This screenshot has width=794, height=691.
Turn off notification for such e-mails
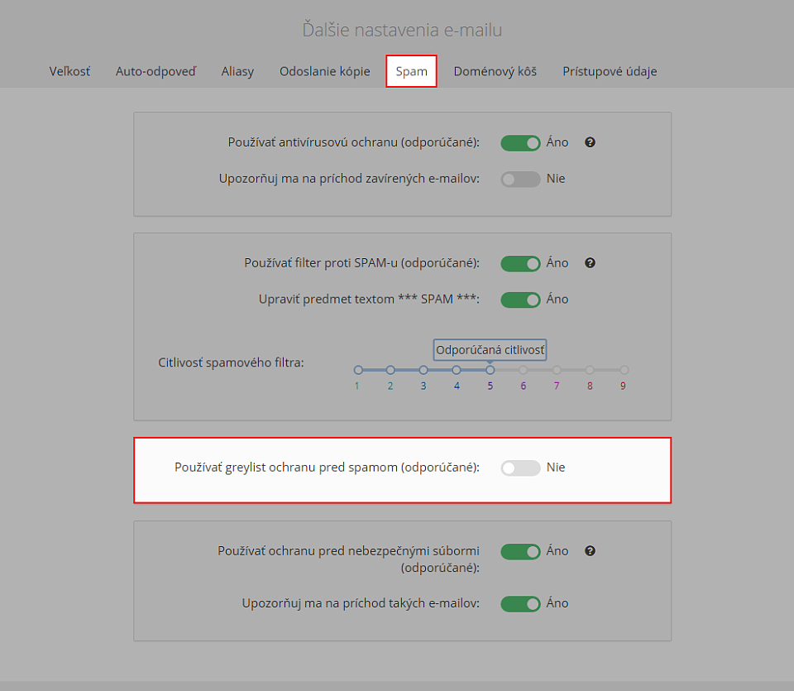520,603
